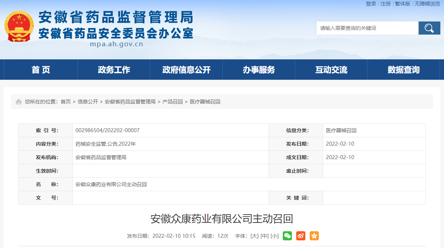Open 产品召回 breadcrumb link
Screen dimensions: 444x248
pyautogui.click(x=173, y=102)
